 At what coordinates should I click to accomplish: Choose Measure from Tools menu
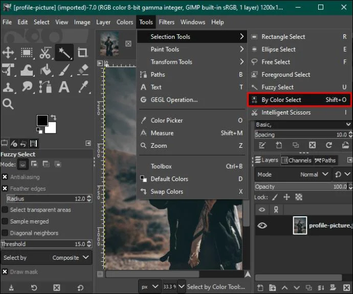(x=192, y=133)
